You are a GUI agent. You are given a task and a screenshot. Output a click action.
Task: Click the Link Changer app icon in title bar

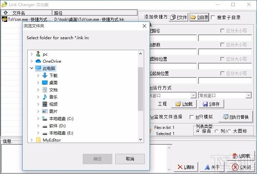(4, 4)
